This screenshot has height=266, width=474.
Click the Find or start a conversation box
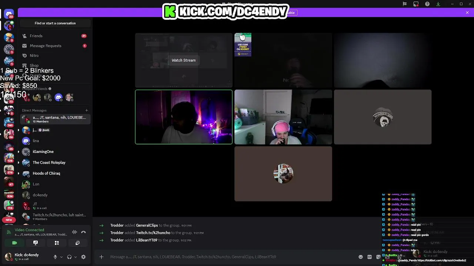[x=55, y=23]
